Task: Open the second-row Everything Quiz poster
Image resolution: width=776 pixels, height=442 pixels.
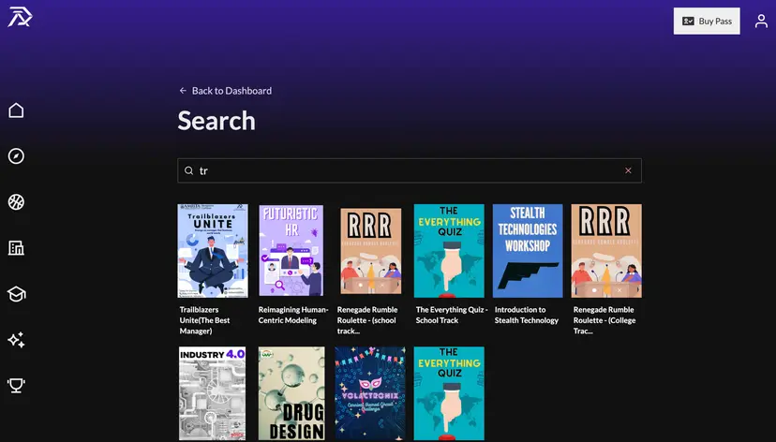Action: [x=449, y=393]
